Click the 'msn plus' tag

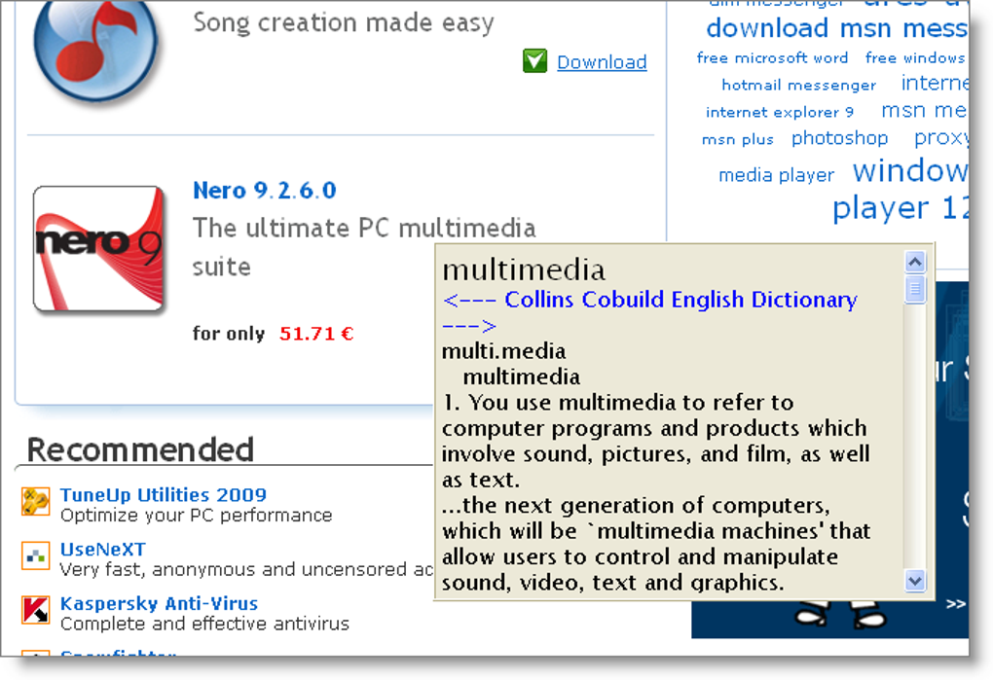(x=738, y=139)
